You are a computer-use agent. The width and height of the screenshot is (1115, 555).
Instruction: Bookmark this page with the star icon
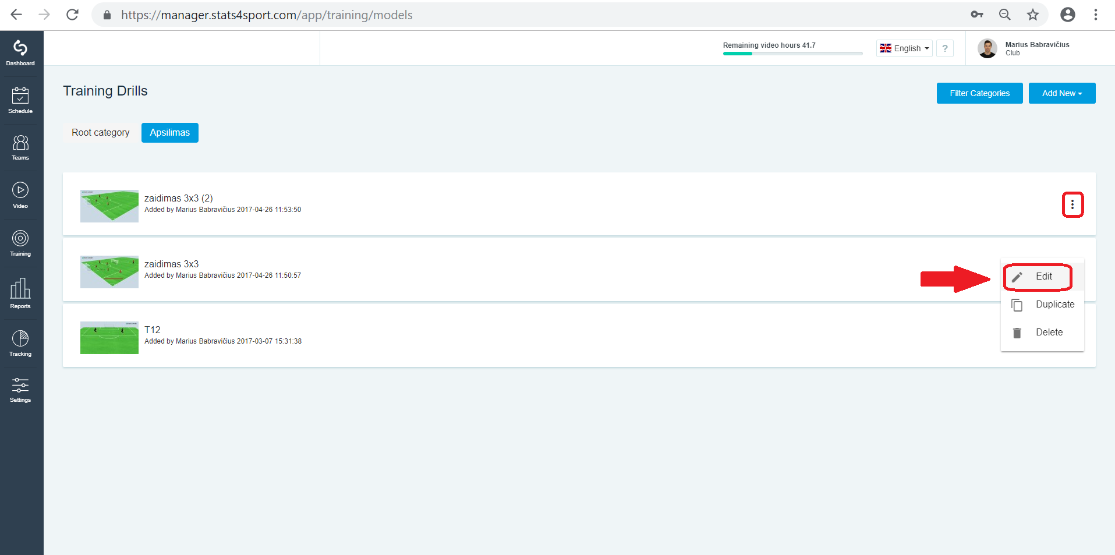[x=1033, y=15]
